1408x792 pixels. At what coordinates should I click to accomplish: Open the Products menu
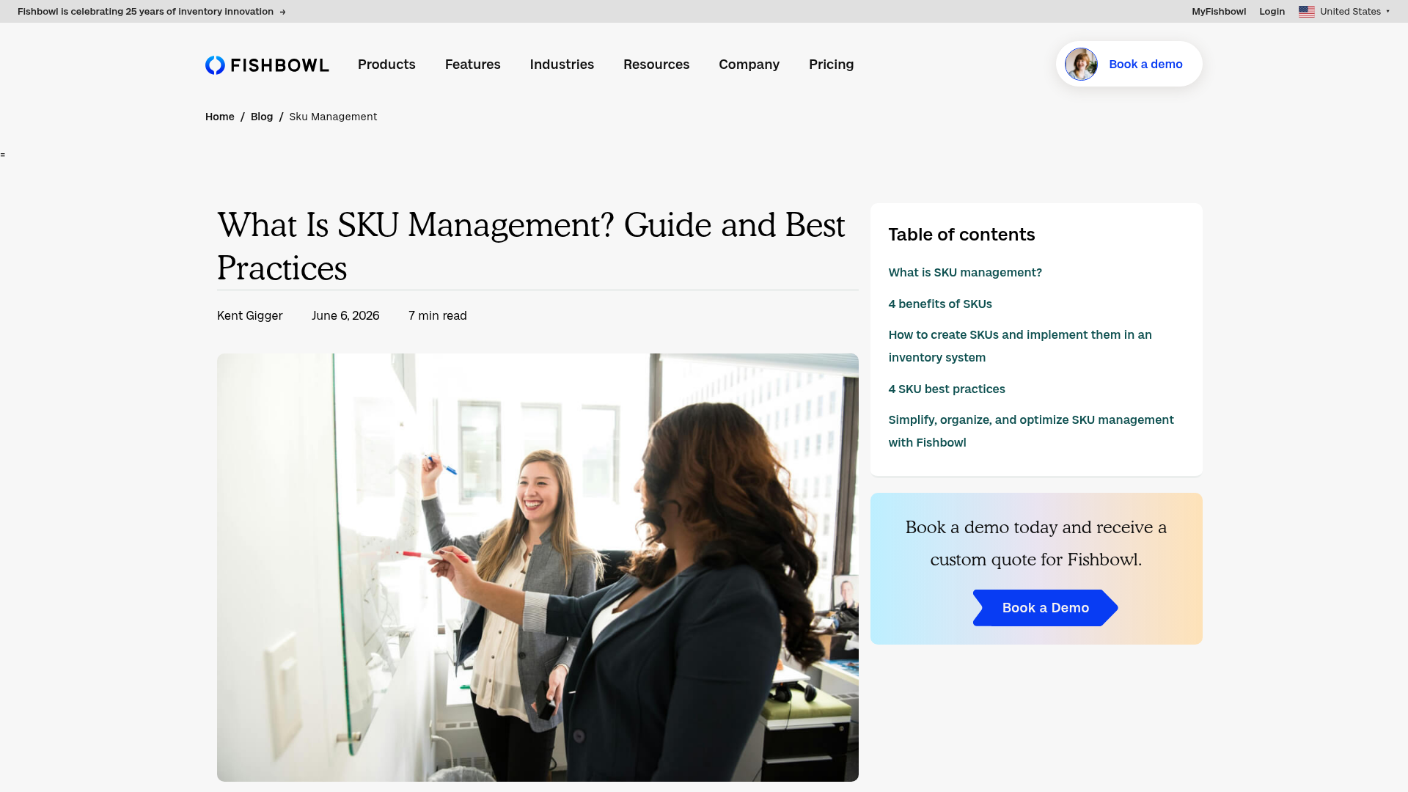(x=386, y=65)
